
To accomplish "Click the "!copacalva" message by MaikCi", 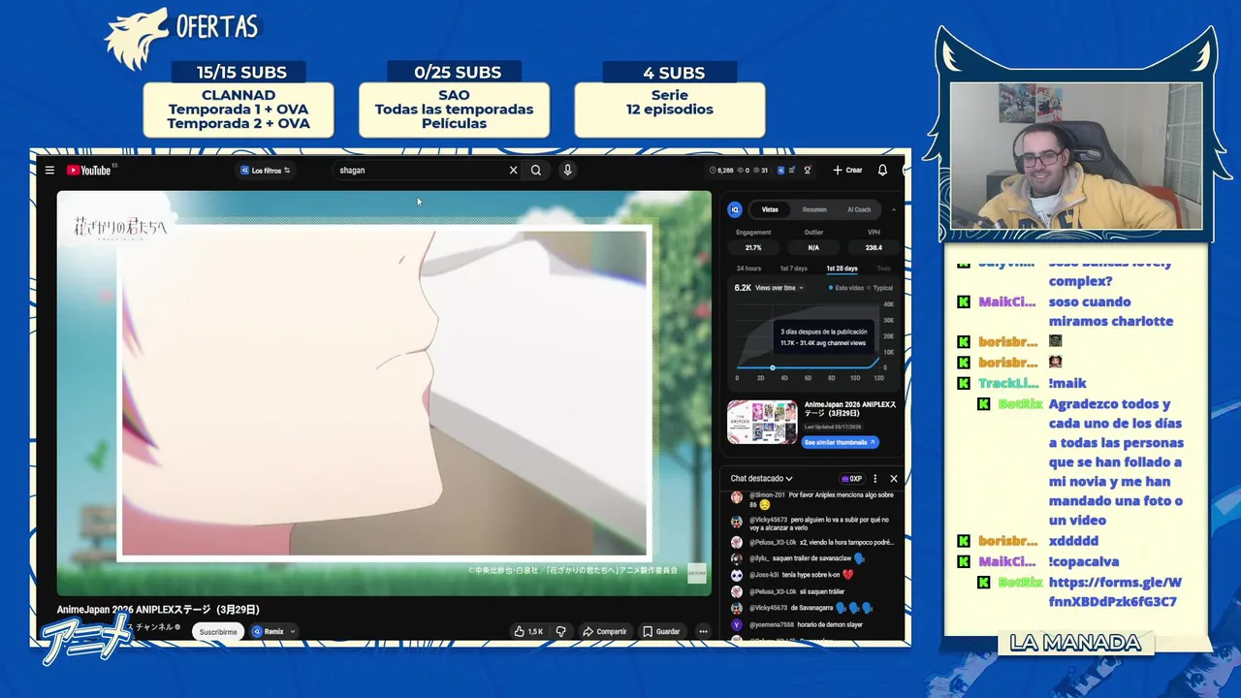I will 1083,561.
